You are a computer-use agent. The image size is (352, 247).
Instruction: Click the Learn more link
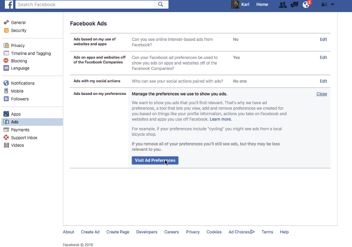[221, 119]
